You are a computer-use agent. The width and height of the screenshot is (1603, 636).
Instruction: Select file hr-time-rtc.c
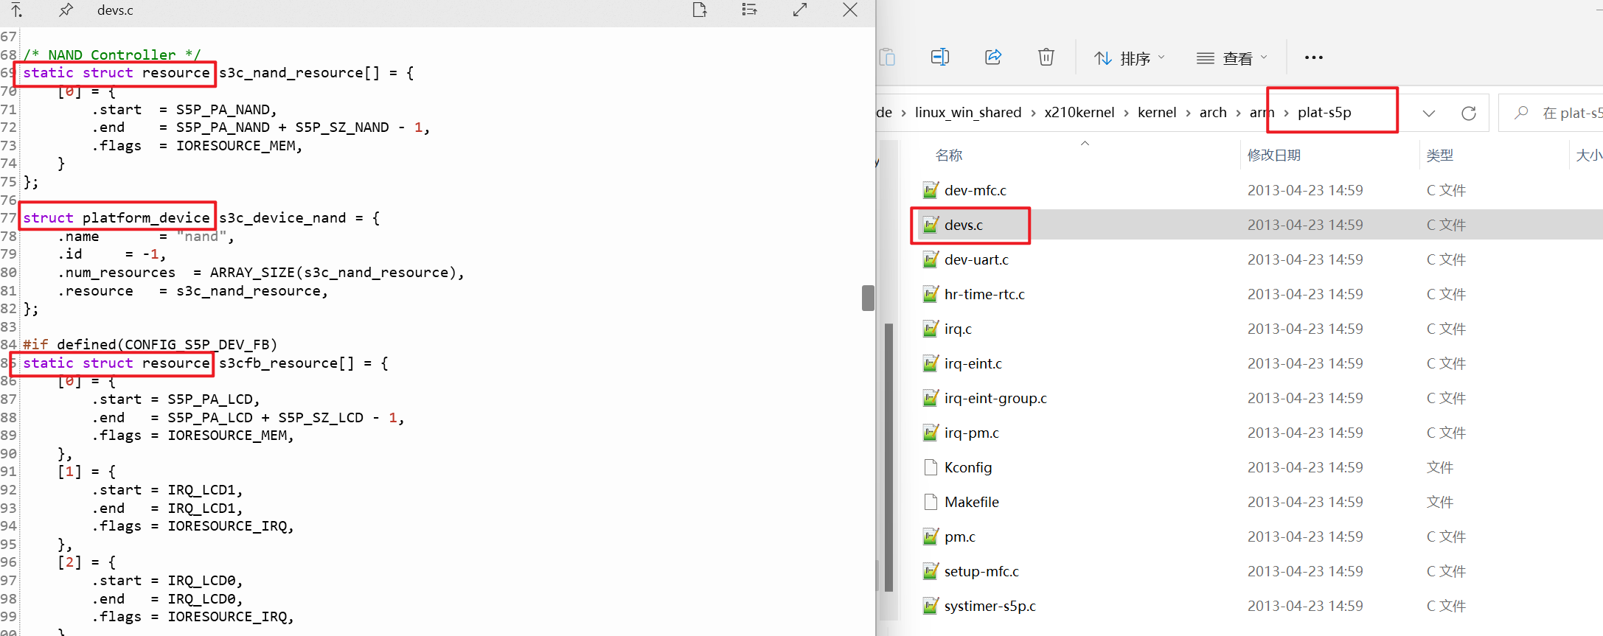point(984,294)
